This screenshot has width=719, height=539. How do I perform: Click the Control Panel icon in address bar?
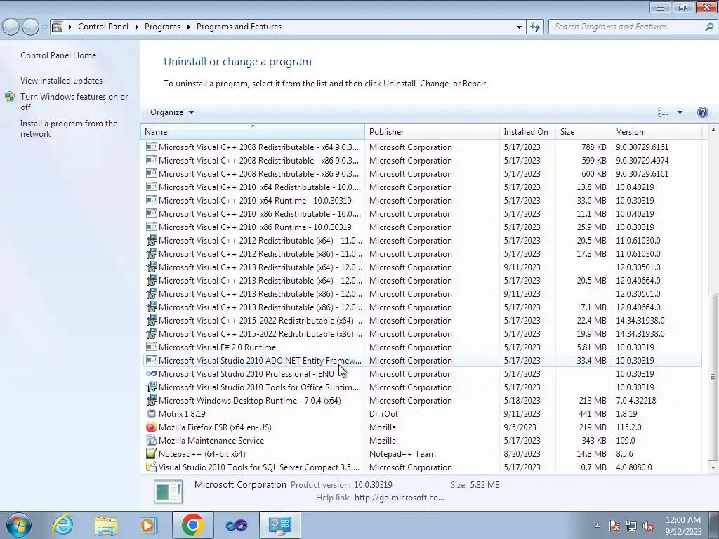coord(58,27)
